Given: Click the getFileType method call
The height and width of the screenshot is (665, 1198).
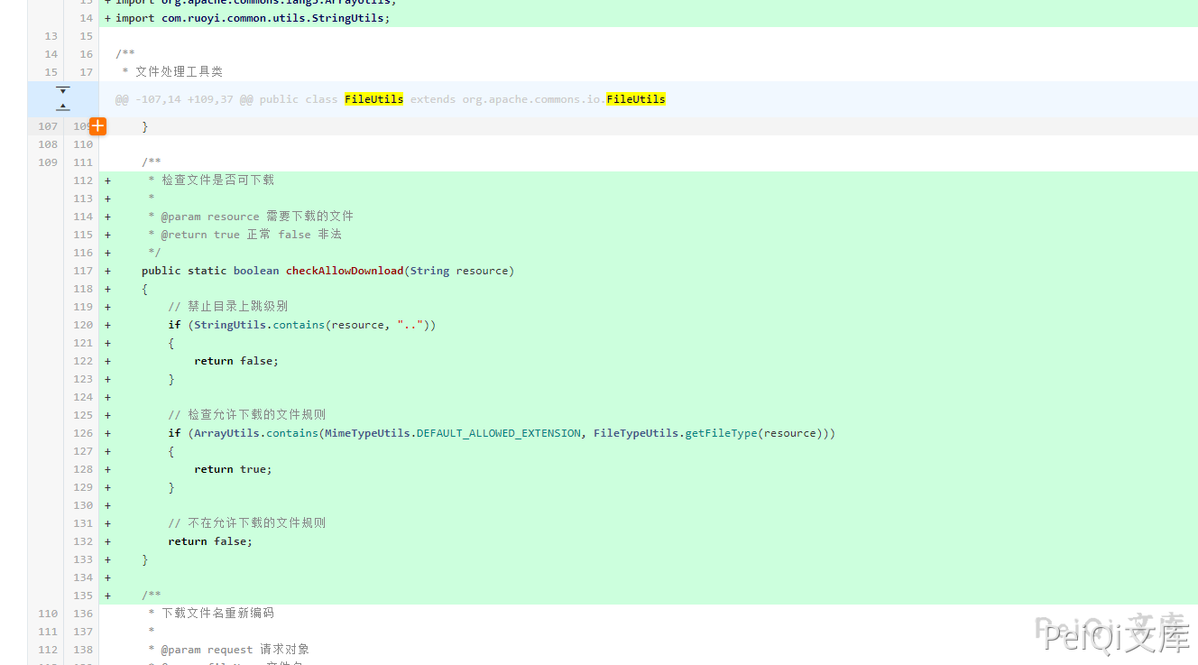Looking at the screenshot, I should click(721, 433).
